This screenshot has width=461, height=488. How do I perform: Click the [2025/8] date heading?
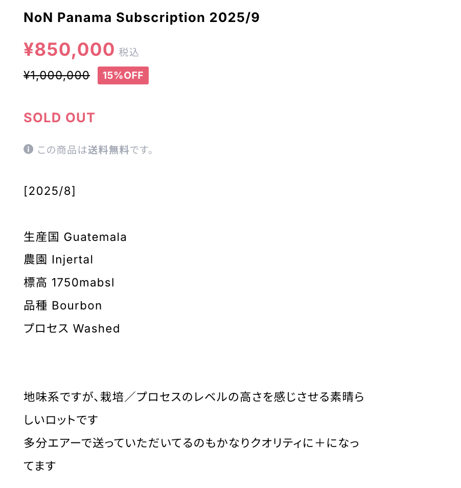[50, 191]
